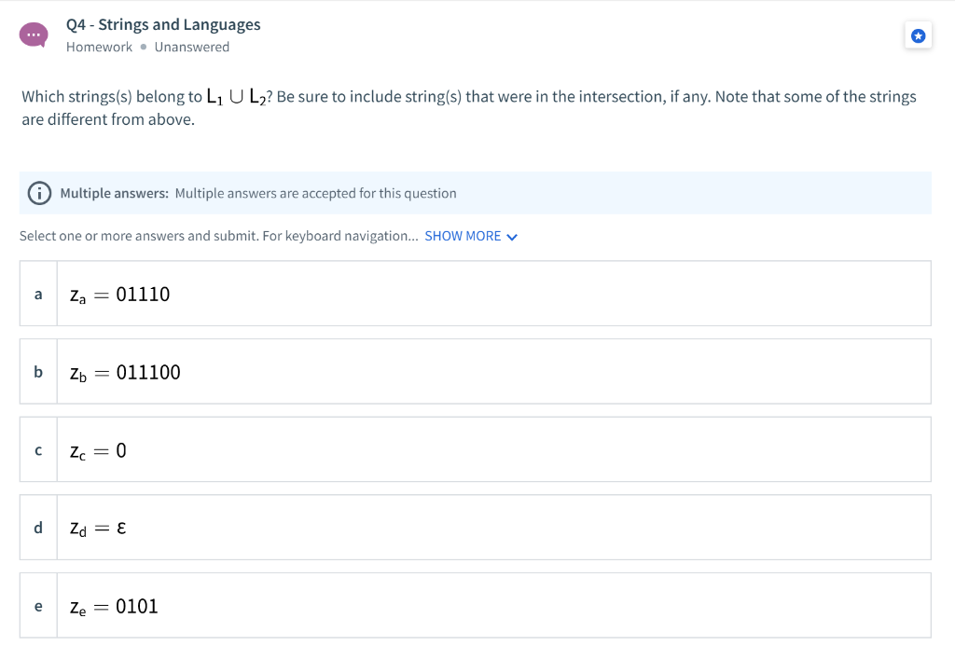Screen dimensions: 955x646
Task: Expand the SHOW MORE keyboard navigation details
Action: [462, 236]
